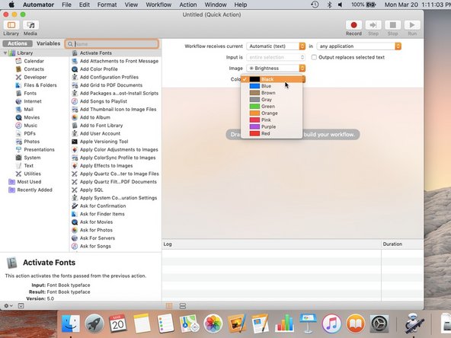Select the Movies library category
The height and width of the screenshot is (338, 451).
click(32, 117)
